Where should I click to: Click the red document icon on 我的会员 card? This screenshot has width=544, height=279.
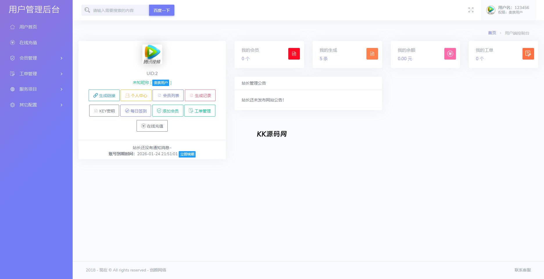click(x=294, y=54)
